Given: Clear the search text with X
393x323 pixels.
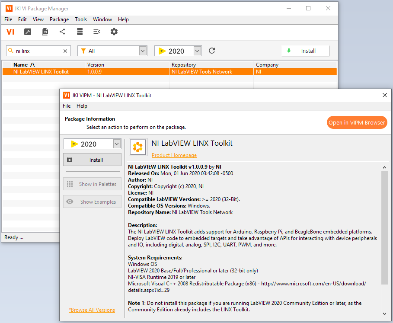Looking at the screenshot, I should 65,51.
